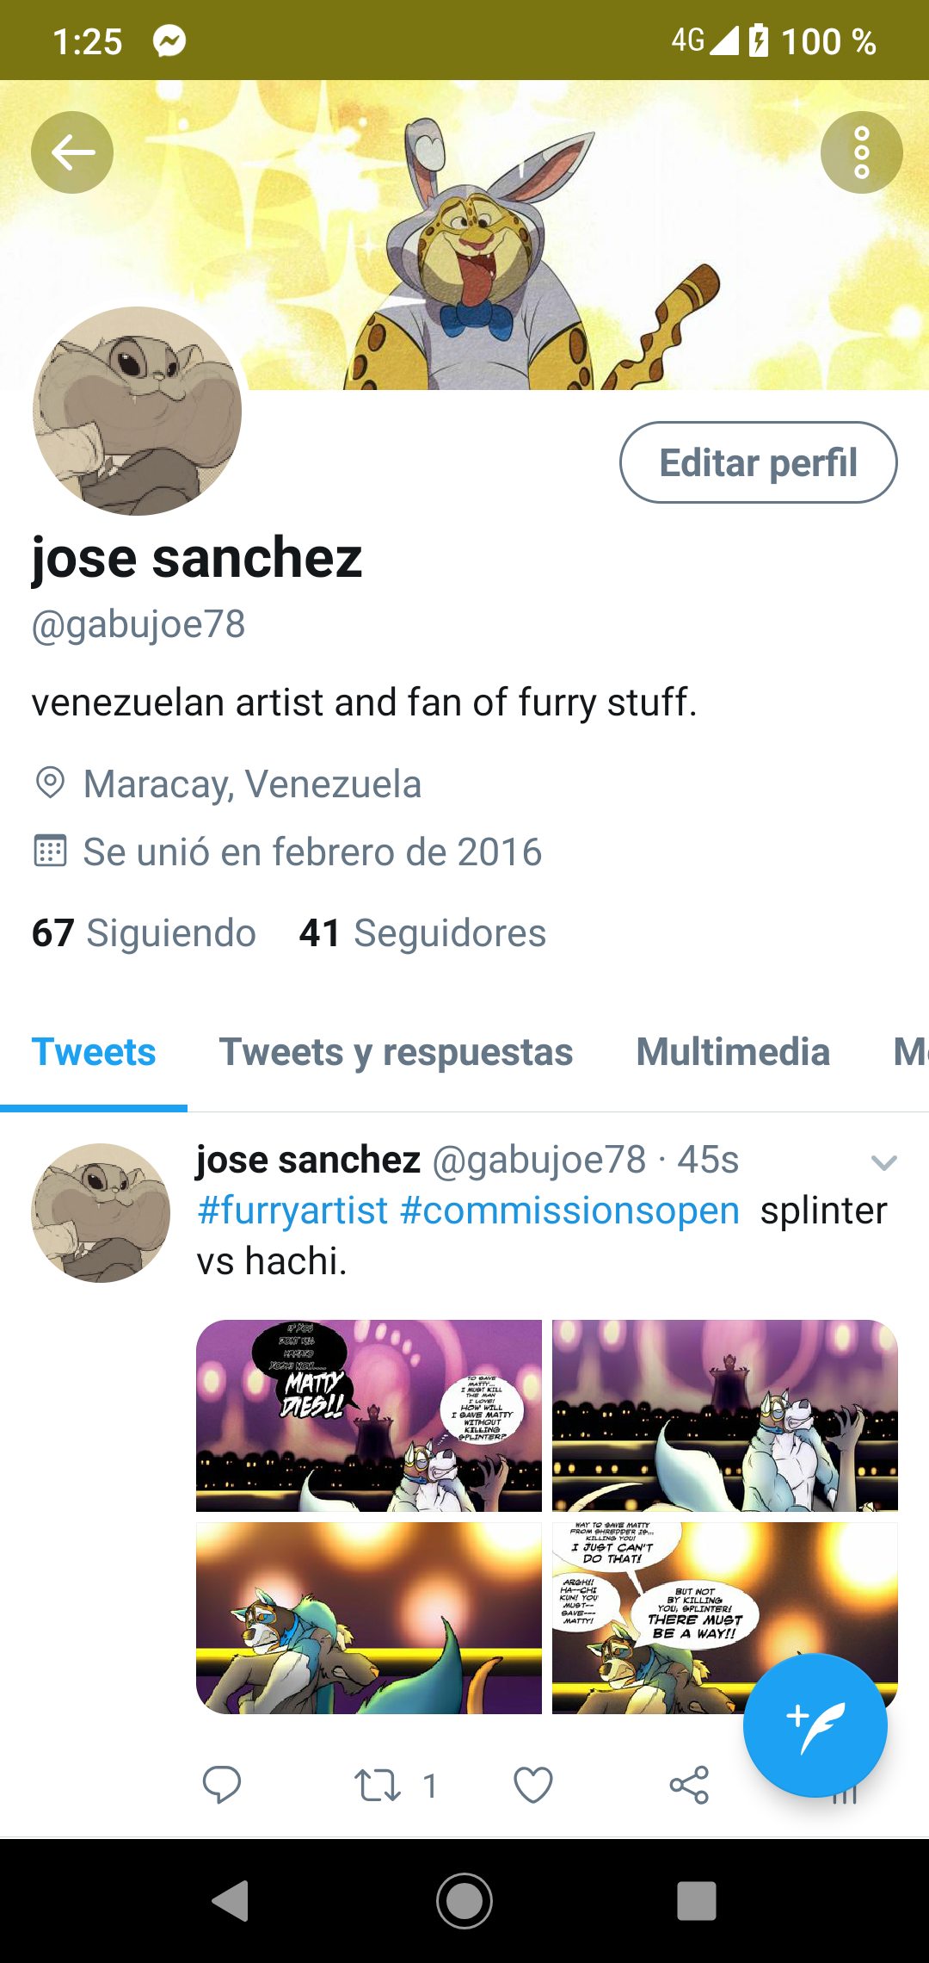Image resolution: width=929 pixels, height=1963 pixels.
Task: Tap the back arrow icon
Action: (72, 152)
